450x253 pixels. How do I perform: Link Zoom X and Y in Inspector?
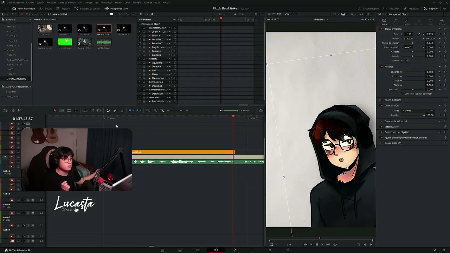click(419, 34)
